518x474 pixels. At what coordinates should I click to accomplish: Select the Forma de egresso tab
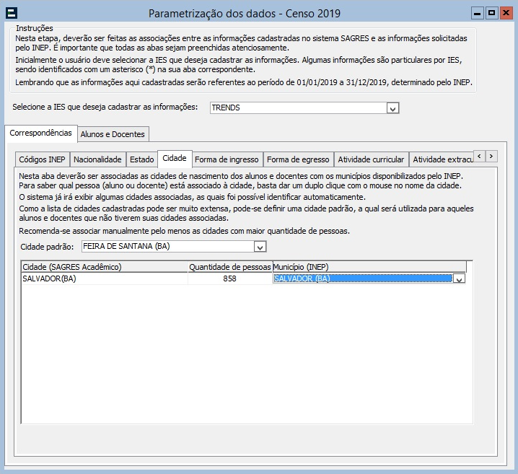point(297,159)
